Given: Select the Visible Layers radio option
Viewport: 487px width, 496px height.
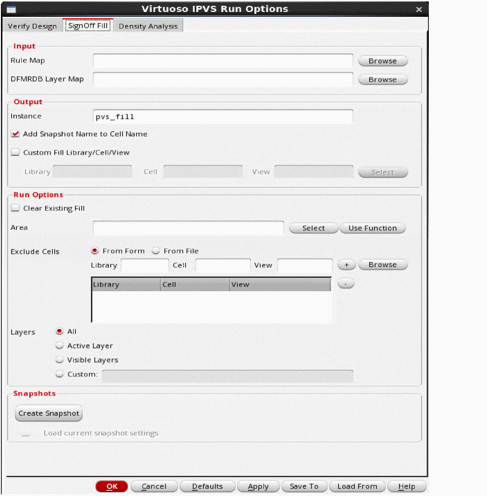Looking at the screenshot, I should click(x=60, y=360).
